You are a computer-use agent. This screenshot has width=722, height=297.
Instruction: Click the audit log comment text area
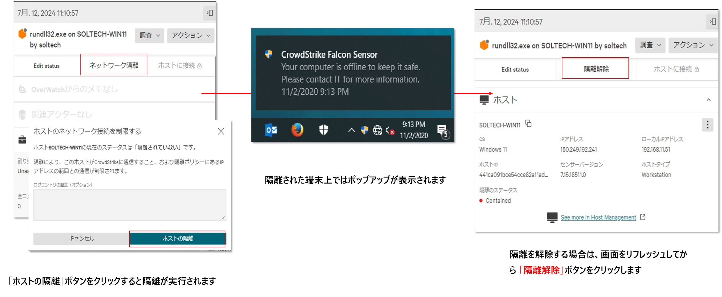coord(130,205)
